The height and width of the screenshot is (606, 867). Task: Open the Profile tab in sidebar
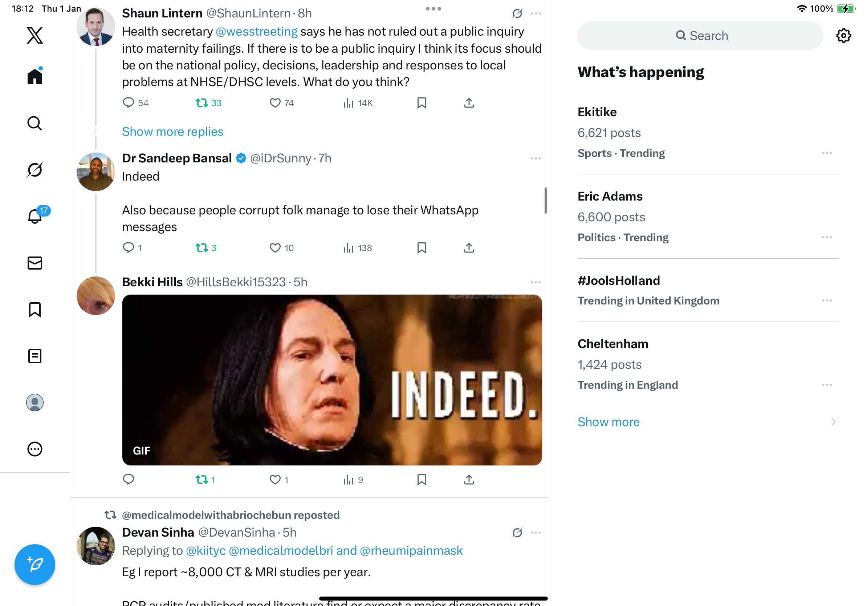[35, 402]
